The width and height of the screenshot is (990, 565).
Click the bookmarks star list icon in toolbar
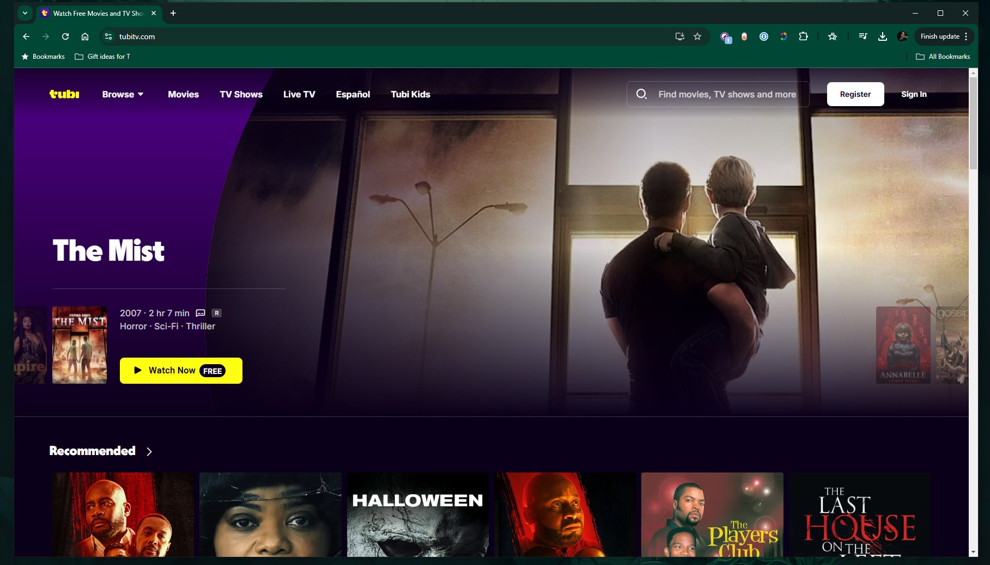833,36
